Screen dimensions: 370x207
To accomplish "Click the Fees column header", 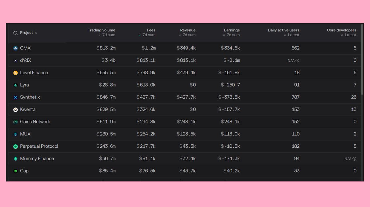I will pos(151,30).
